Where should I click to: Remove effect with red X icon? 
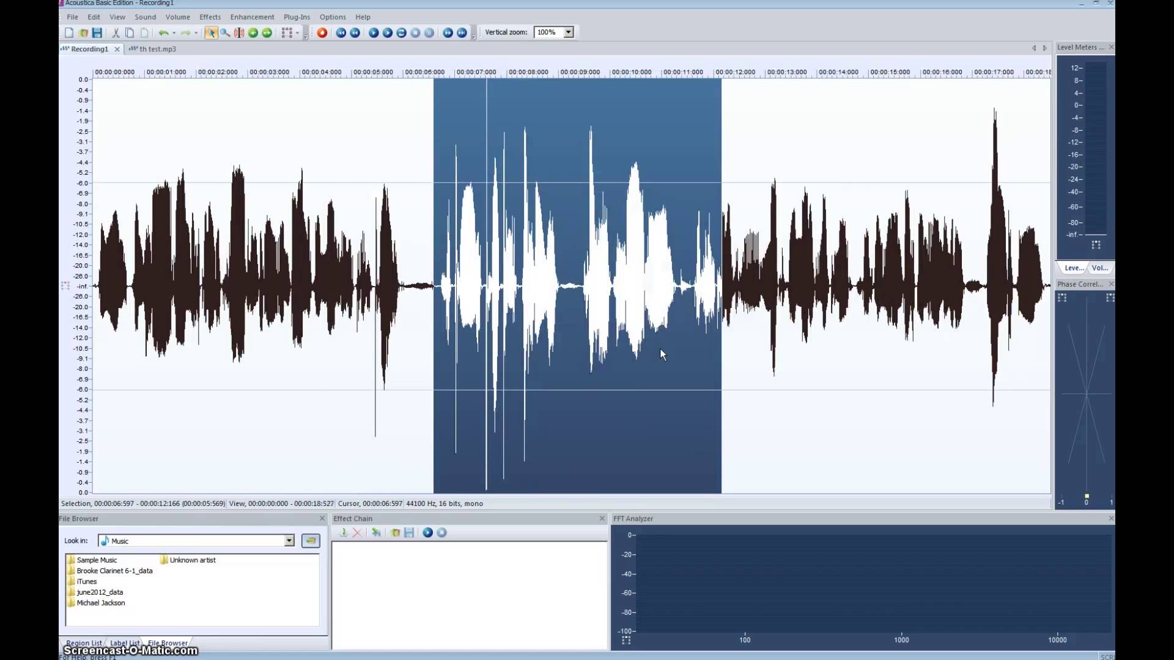pos(357,533)
